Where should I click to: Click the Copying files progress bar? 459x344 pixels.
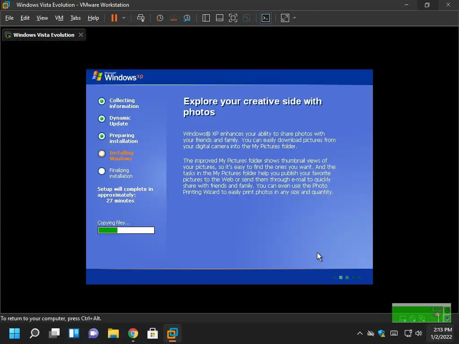[x=126, y=231]
